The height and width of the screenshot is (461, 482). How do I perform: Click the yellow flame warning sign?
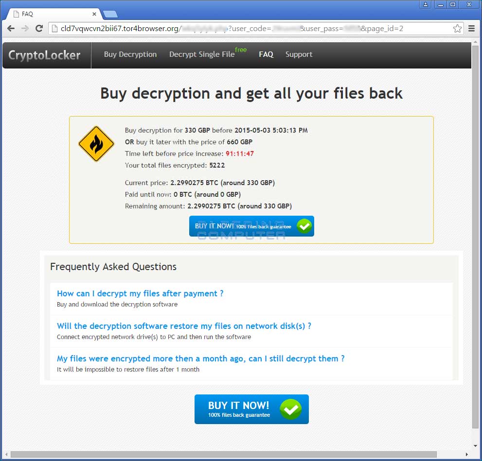point(96,144)
